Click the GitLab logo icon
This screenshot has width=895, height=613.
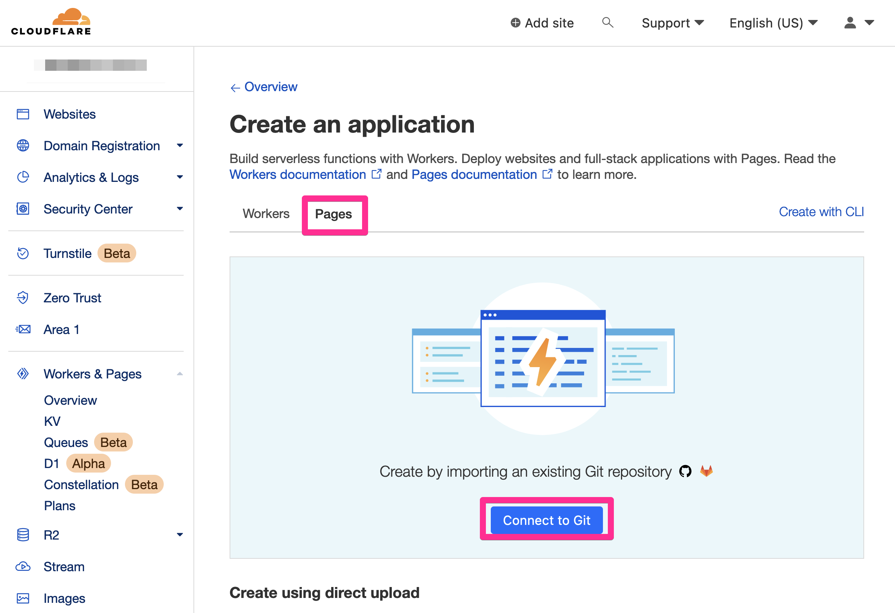[x=706, y=471]
